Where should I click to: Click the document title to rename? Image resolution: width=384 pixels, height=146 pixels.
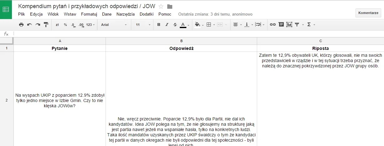point(87,6)
